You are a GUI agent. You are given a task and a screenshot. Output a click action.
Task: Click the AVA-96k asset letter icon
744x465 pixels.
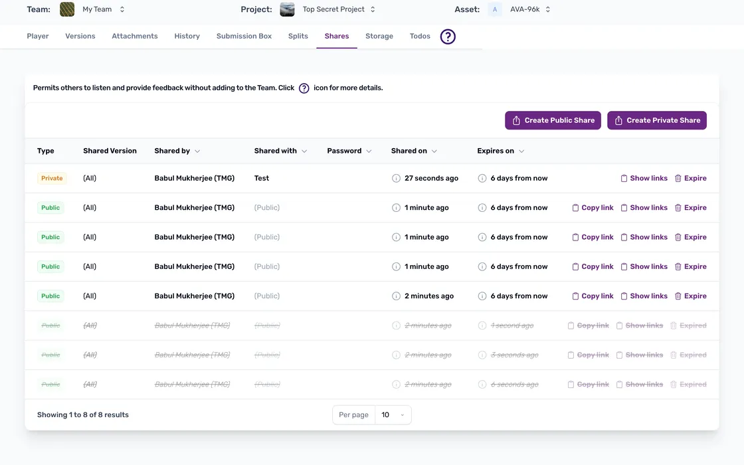[495, 9]
